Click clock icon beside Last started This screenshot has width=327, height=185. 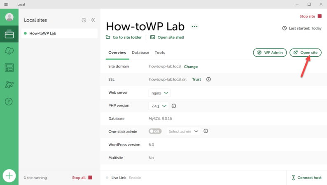click(284, 28)
